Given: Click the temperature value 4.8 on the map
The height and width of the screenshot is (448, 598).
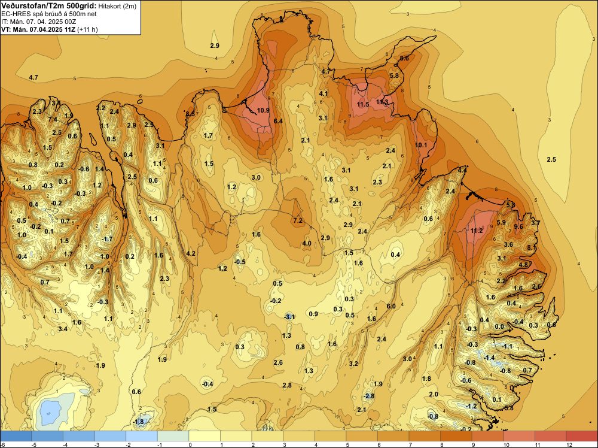Looking at the screenshot, I should point(524,265).
